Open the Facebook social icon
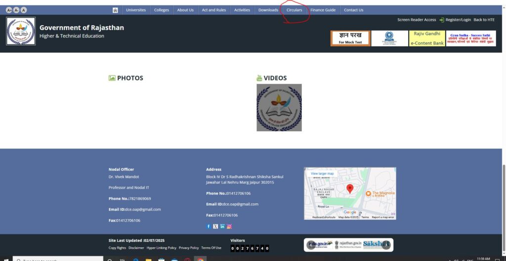The width and height of the screenshot is (506, 261). tap(209, 226)
